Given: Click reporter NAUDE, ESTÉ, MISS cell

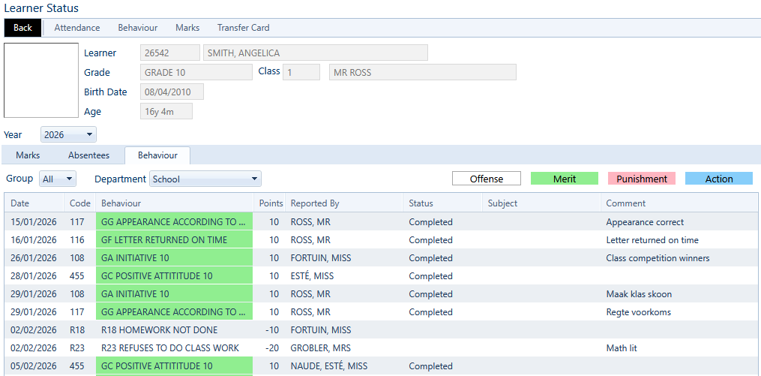Looking at the screenshot, I should [x=344, y=365].
